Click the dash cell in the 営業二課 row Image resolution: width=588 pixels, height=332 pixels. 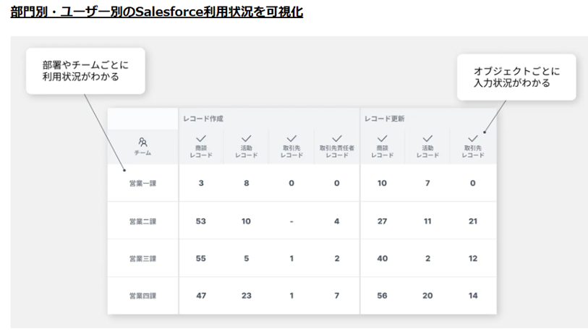pos(291,221)
